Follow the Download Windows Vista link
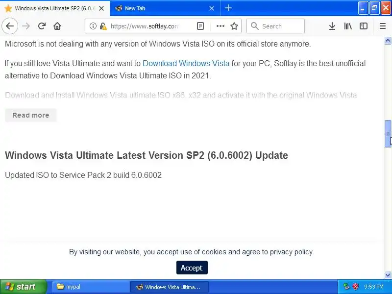 click(186, 63)
